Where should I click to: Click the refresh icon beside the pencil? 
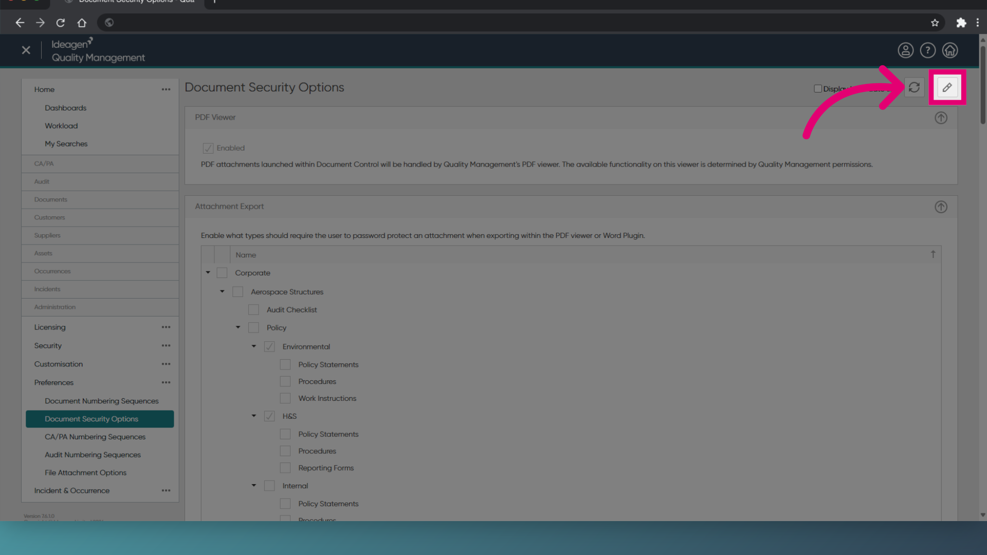[914, 87]
